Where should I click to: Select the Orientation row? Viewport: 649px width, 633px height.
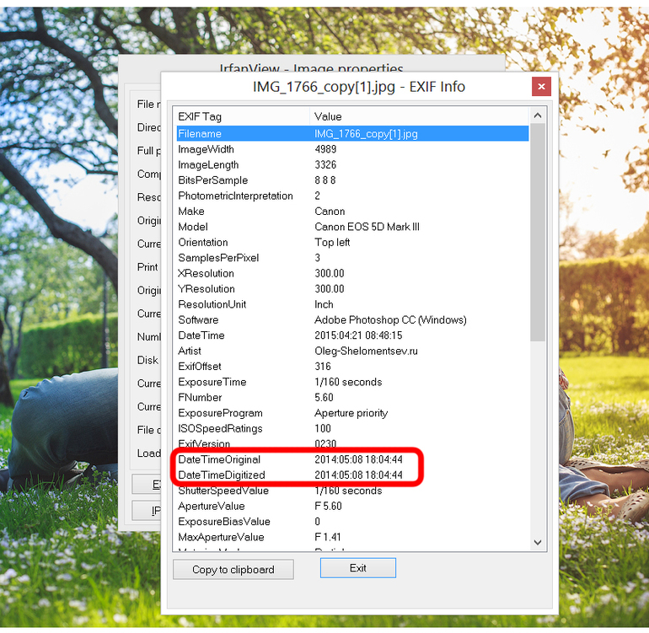point(352,242)
